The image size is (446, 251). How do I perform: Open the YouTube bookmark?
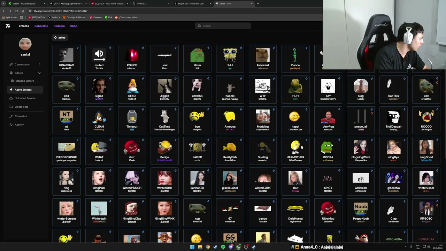37,17
